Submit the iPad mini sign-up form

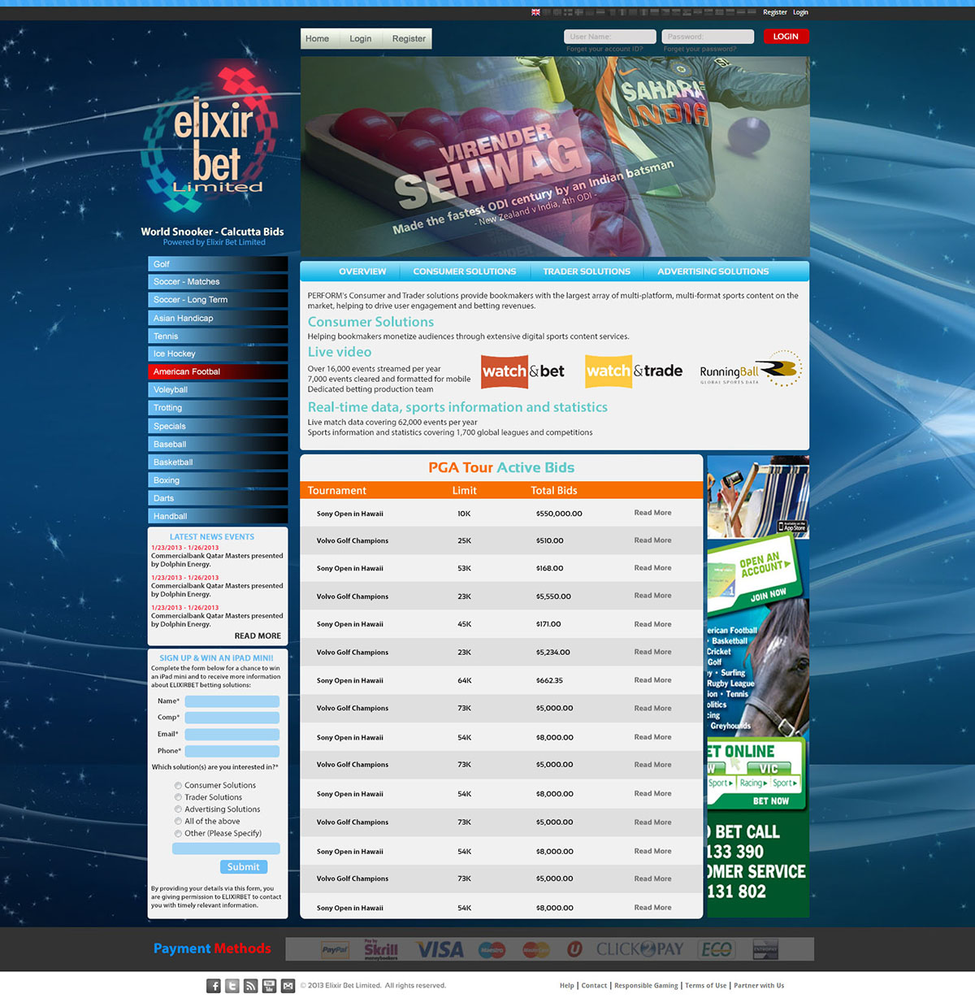pos(244,867)
